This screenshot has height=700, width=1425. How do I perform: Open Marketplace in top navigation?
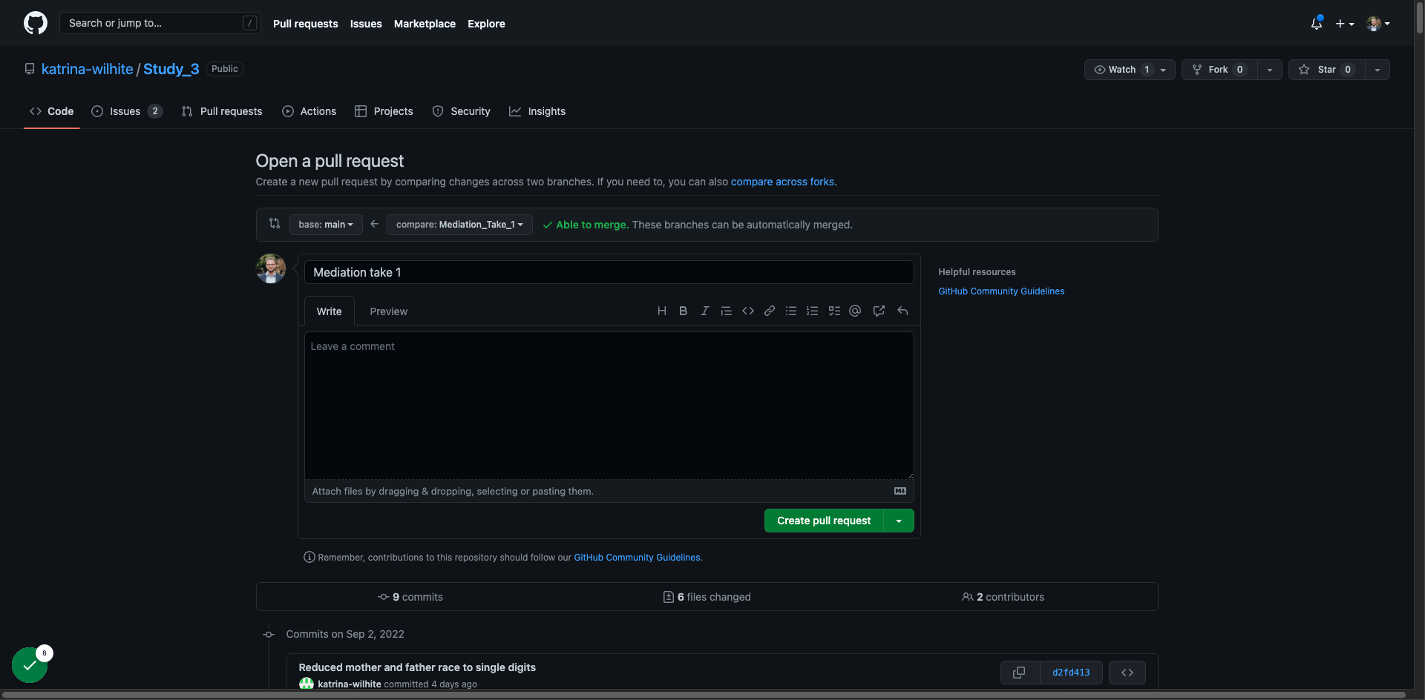(x=425, y=24)
